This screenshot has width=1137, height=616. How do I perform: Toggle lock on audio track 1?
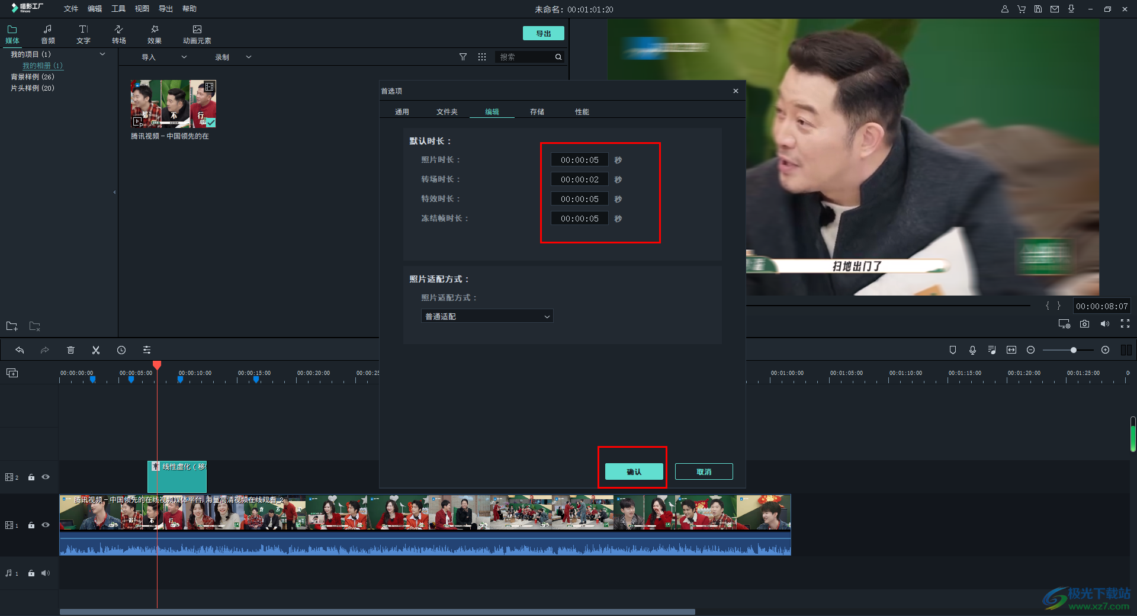pyautogui.click(x=31, y=573)
